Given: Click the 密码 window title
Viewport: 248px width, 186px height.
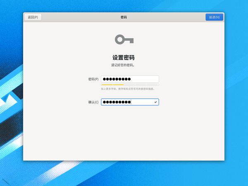Looking at the screenshot, I should 124,17.
